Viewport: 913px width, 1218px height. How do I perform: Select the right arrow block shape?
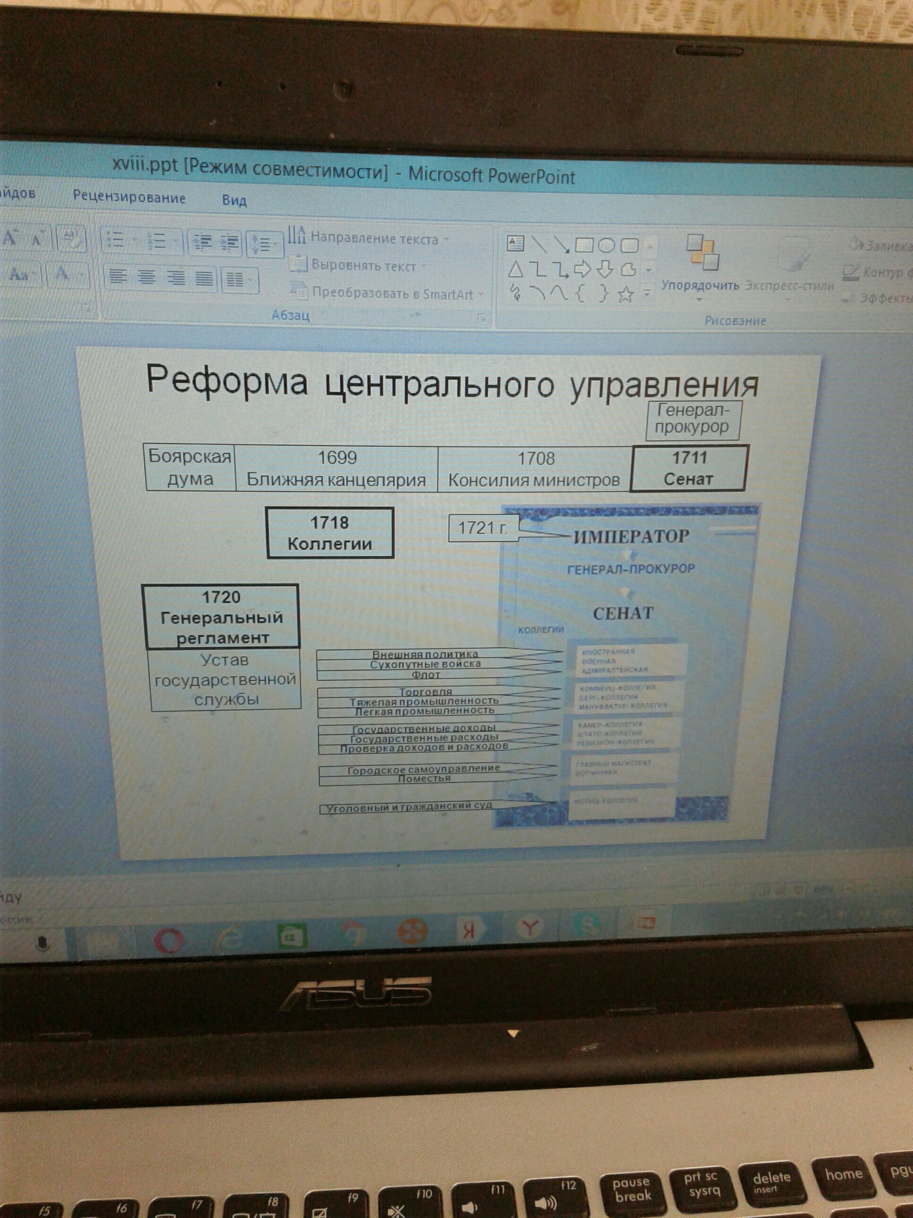(x=582, y=269)
